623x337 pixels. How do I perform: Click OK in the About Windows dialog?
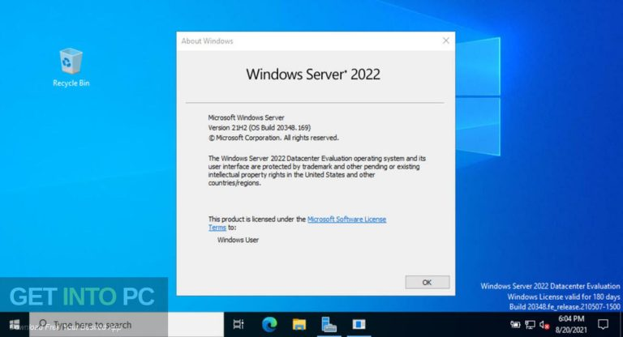click(428, 282)
